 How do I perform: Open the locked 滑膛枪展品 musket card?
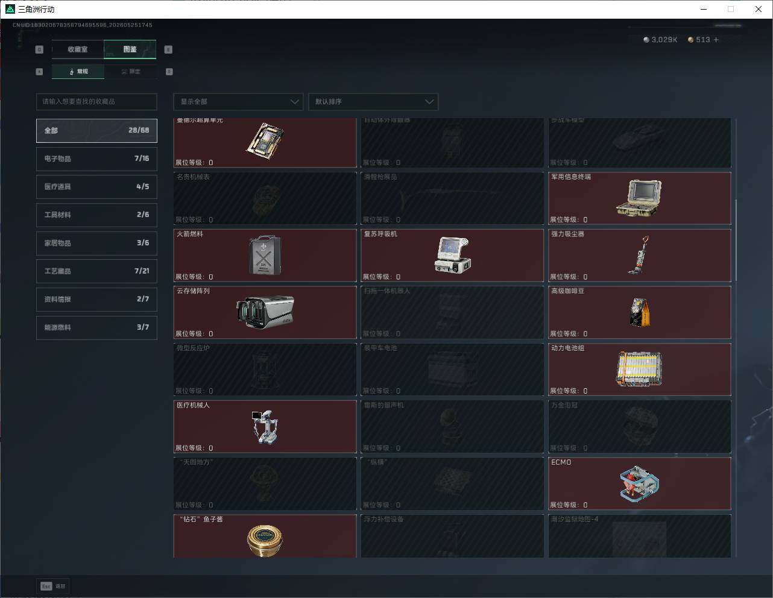[452, 198]
